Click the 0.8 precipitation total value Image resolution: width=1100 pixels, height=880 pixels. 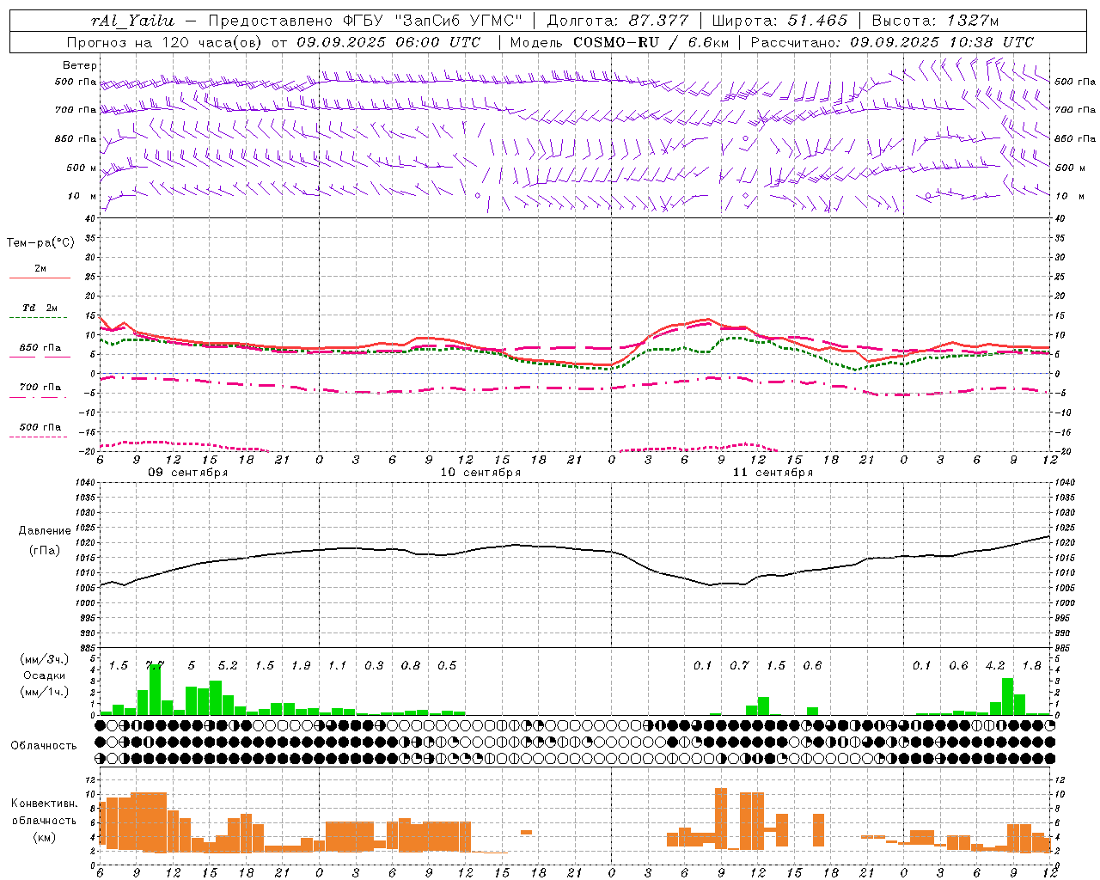411,666
